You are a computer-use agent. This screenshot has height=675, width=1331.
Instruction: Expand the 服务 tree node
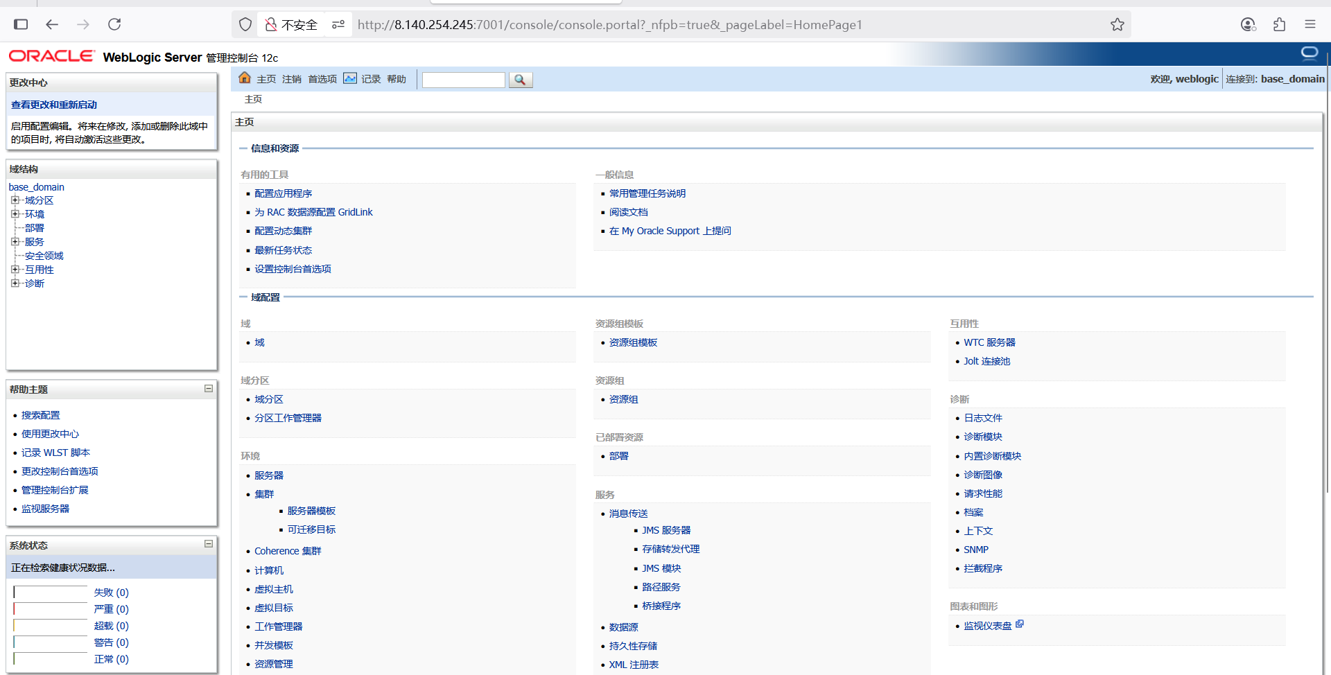[x=15, y=242]
